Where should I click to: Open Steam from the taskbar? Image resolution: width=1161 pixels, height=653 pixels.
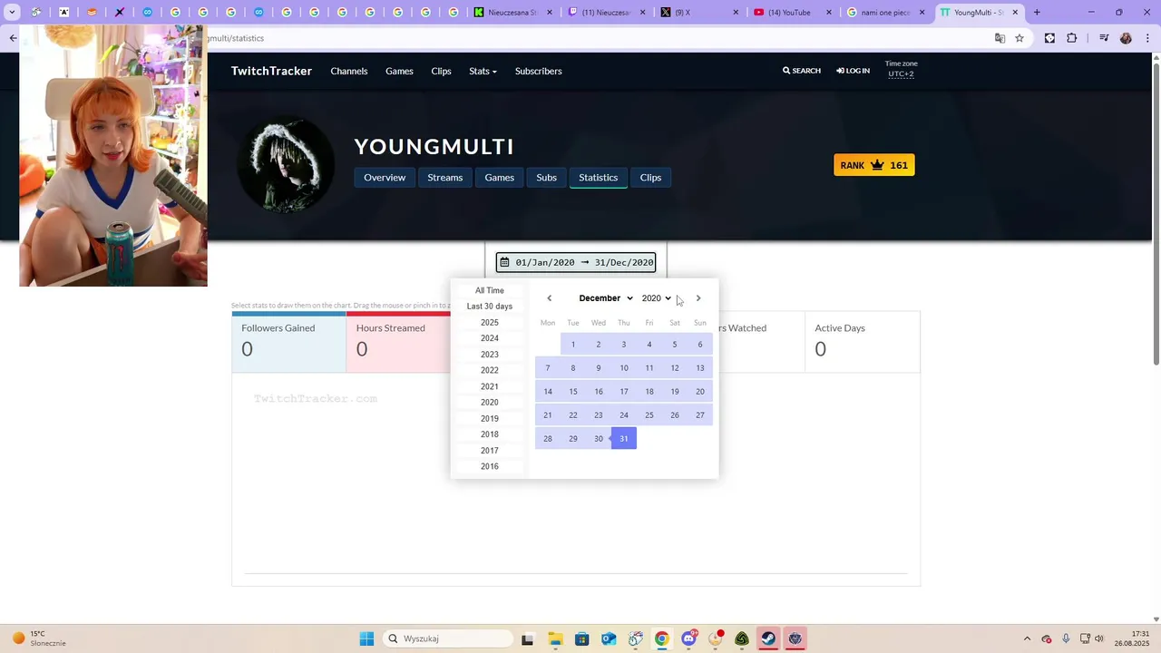pos(768,638)
